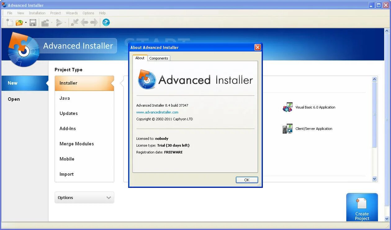Open the Wizards menu
This screenshot has width=391, height=230.
point(72,13)
